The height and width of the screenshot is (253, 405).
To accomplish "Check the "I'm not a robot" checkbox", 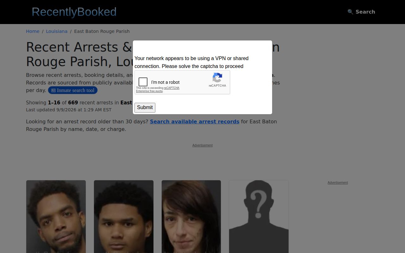I will pyautogui.click(x=143, y=82).
